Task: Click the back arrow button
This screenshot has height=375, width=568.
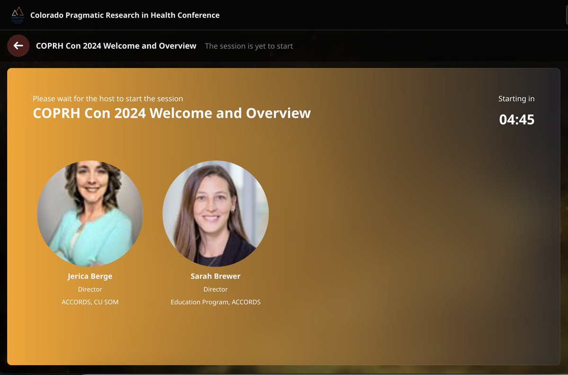Action: click(x=18, y=46)
